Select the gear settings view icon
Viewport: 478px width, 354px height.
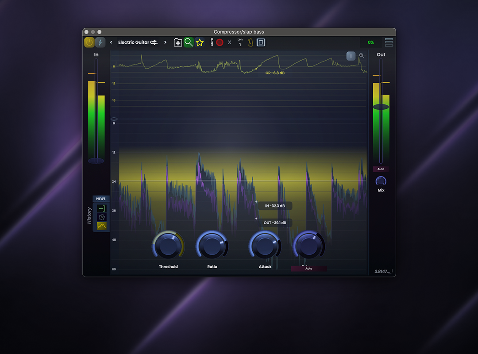pos(102,217)
